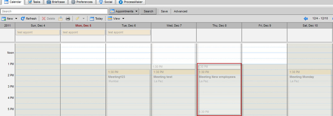This screenshot has width=333, height=116.
Task: Go to previous week with blue arrow
Action: click(306, 19)
